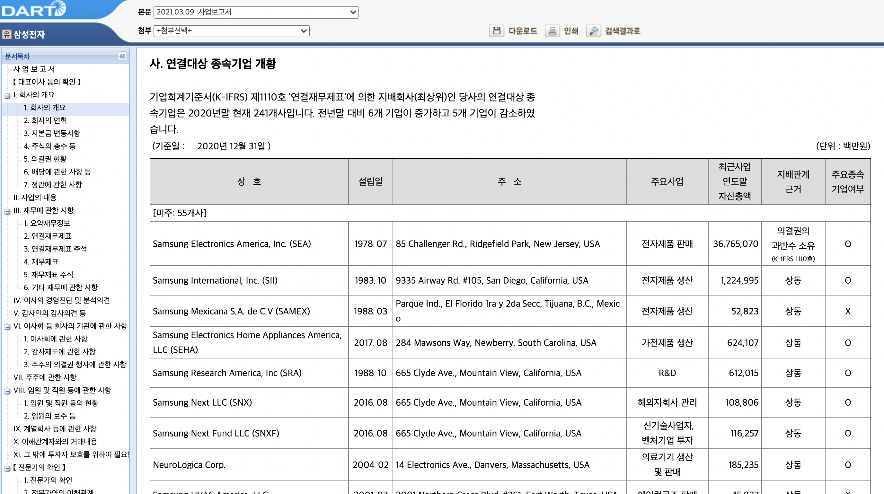Collapse the III. 재무에 관한 사항 node
This screenshot has width=884, height=494.
(x=7, y=211)
